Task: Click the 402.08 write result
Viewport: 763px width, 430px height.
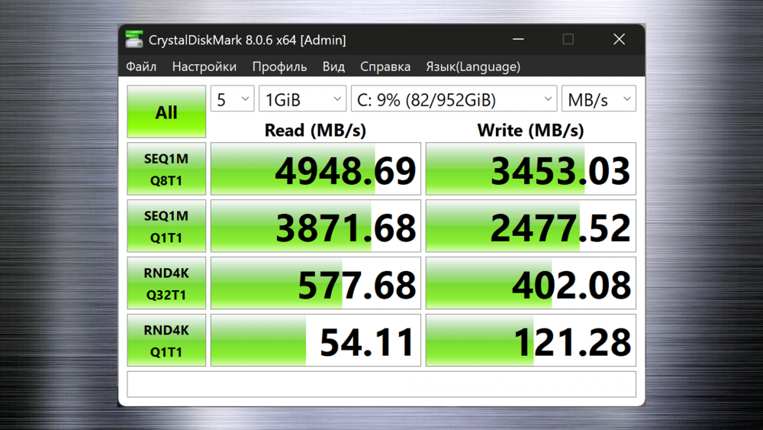Action: pos(531,283)
